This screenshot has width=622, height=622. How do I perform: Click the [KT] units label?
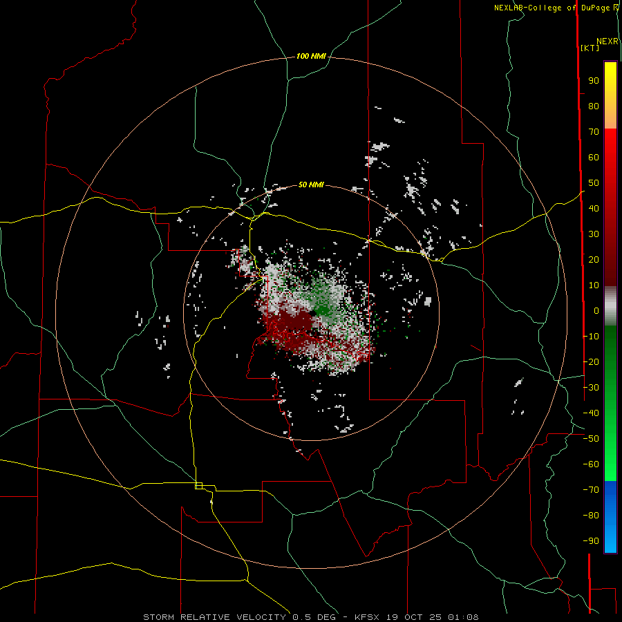[x=590, y=48]
